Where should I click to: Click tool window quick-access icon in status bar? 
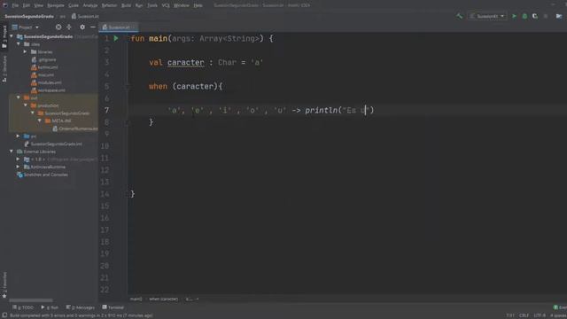tap(4, 315)
